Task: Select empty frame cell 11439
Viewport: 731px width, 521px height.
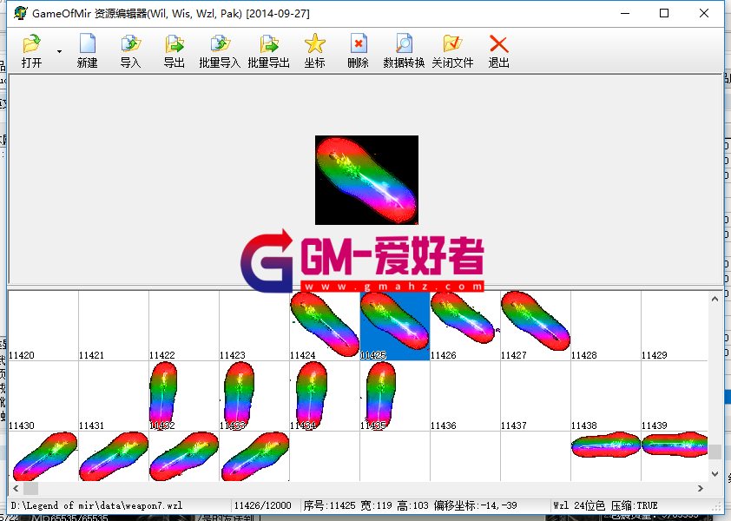Action: pos(675,396)
